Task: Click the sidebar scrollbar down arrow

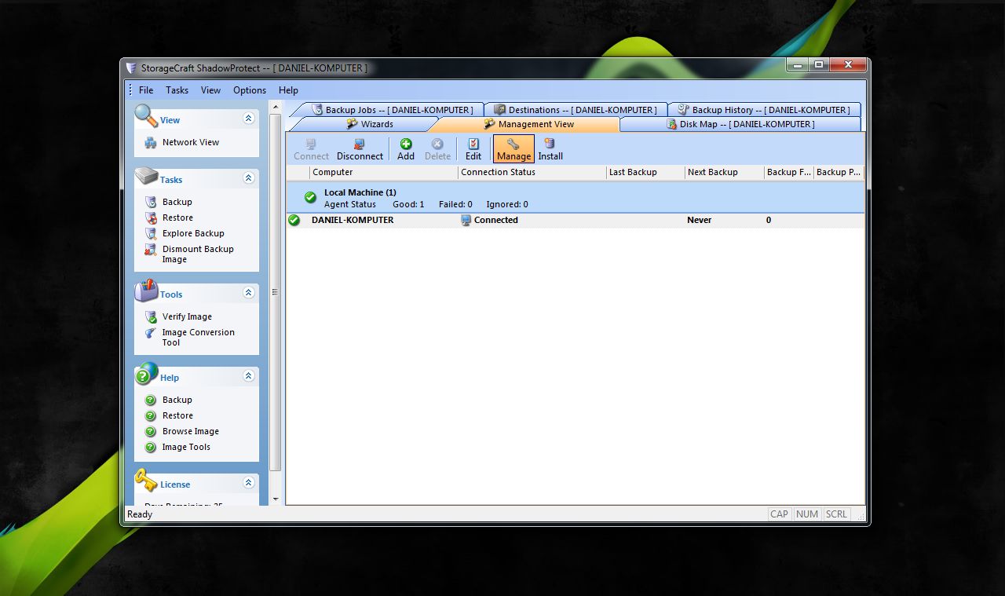Action: 276,499
